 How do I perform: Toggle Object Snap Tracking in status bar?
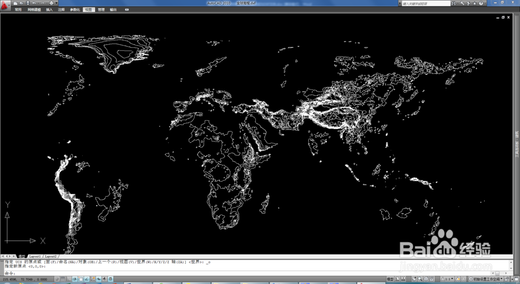click(x=86, y=279)
